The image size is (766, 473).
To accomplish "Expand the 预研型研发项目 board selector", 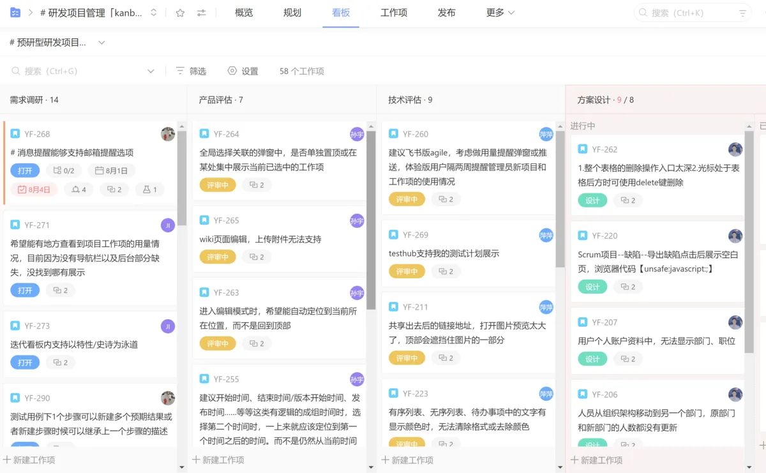I will [101, 43].
